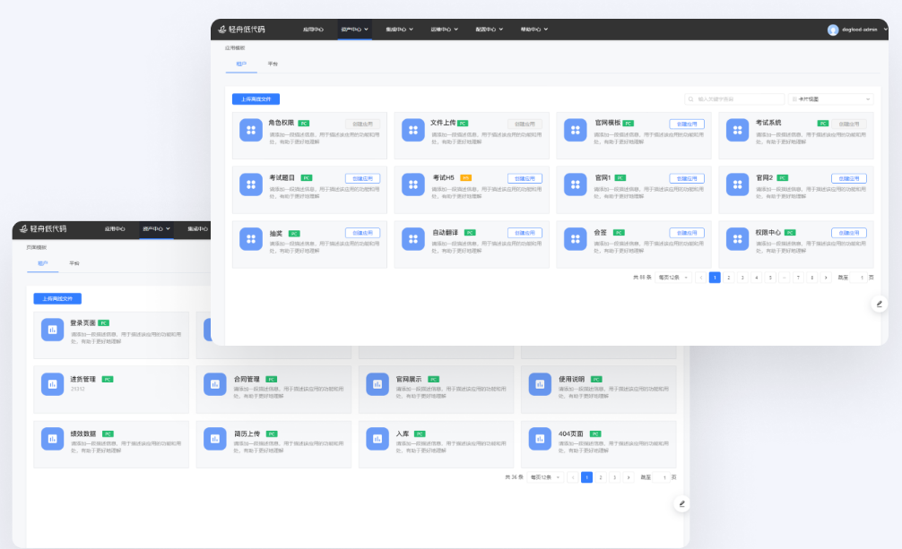
Task: Switch to 租户 tab in front window
Action: coord(241,64)
